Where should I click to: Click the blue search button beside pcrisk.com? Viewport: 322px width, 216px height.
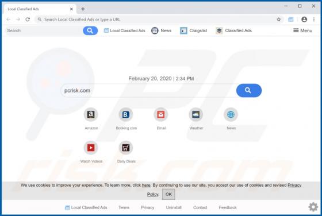click(x=249, y=90)
